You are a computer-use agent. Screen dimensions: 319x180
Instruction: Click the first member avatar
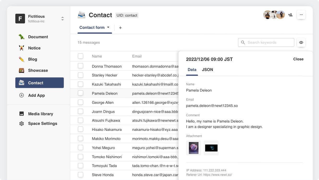pyautogui.click(x=267, y=15)
